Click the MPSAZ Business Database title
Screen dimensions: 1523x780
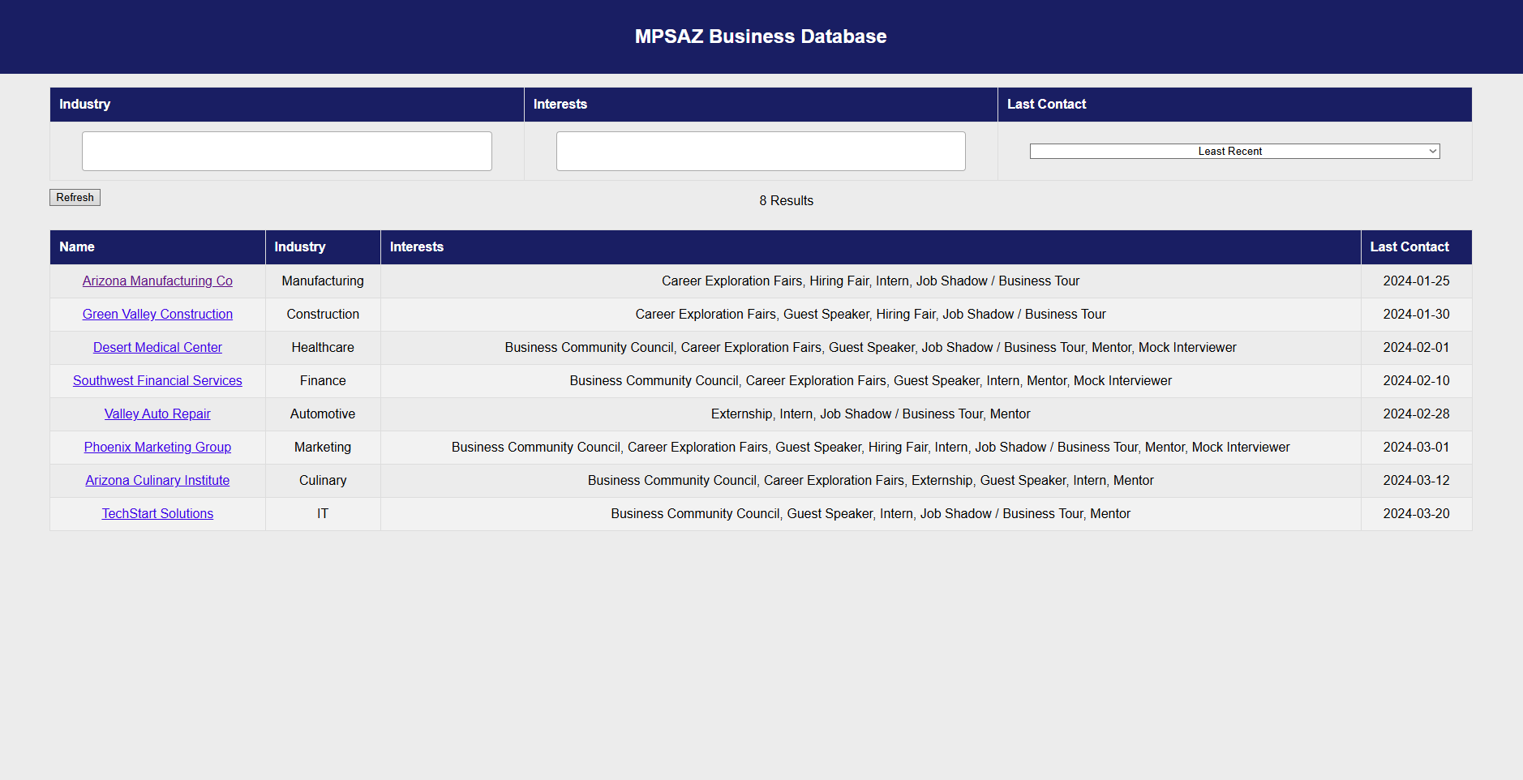pyautogui.click(x=761, y=36)
